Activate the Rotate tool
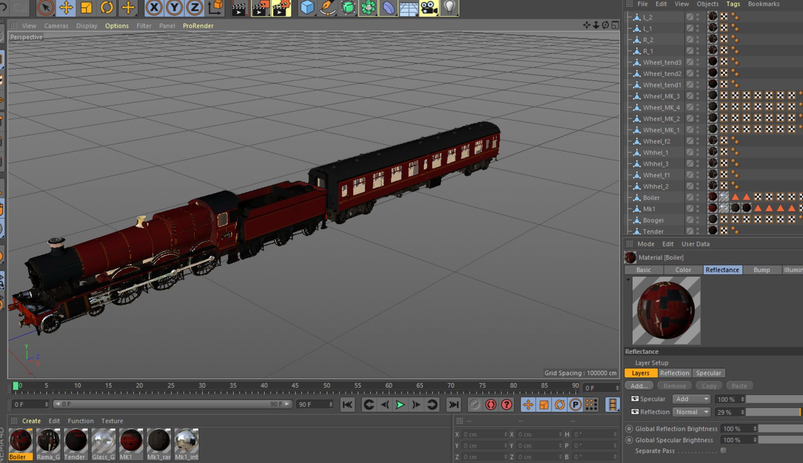803x463 pixels. pos(107,8)
